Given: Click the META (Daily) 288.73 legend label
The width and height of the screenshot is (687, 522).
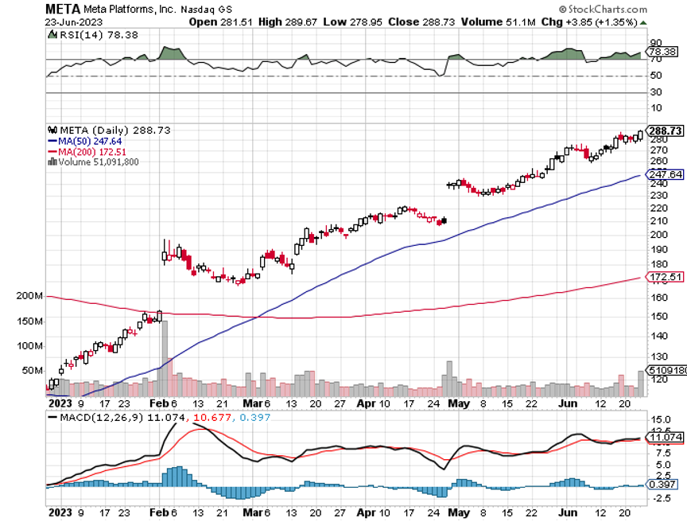Looking at the screenshot, I should pos(114,130).
